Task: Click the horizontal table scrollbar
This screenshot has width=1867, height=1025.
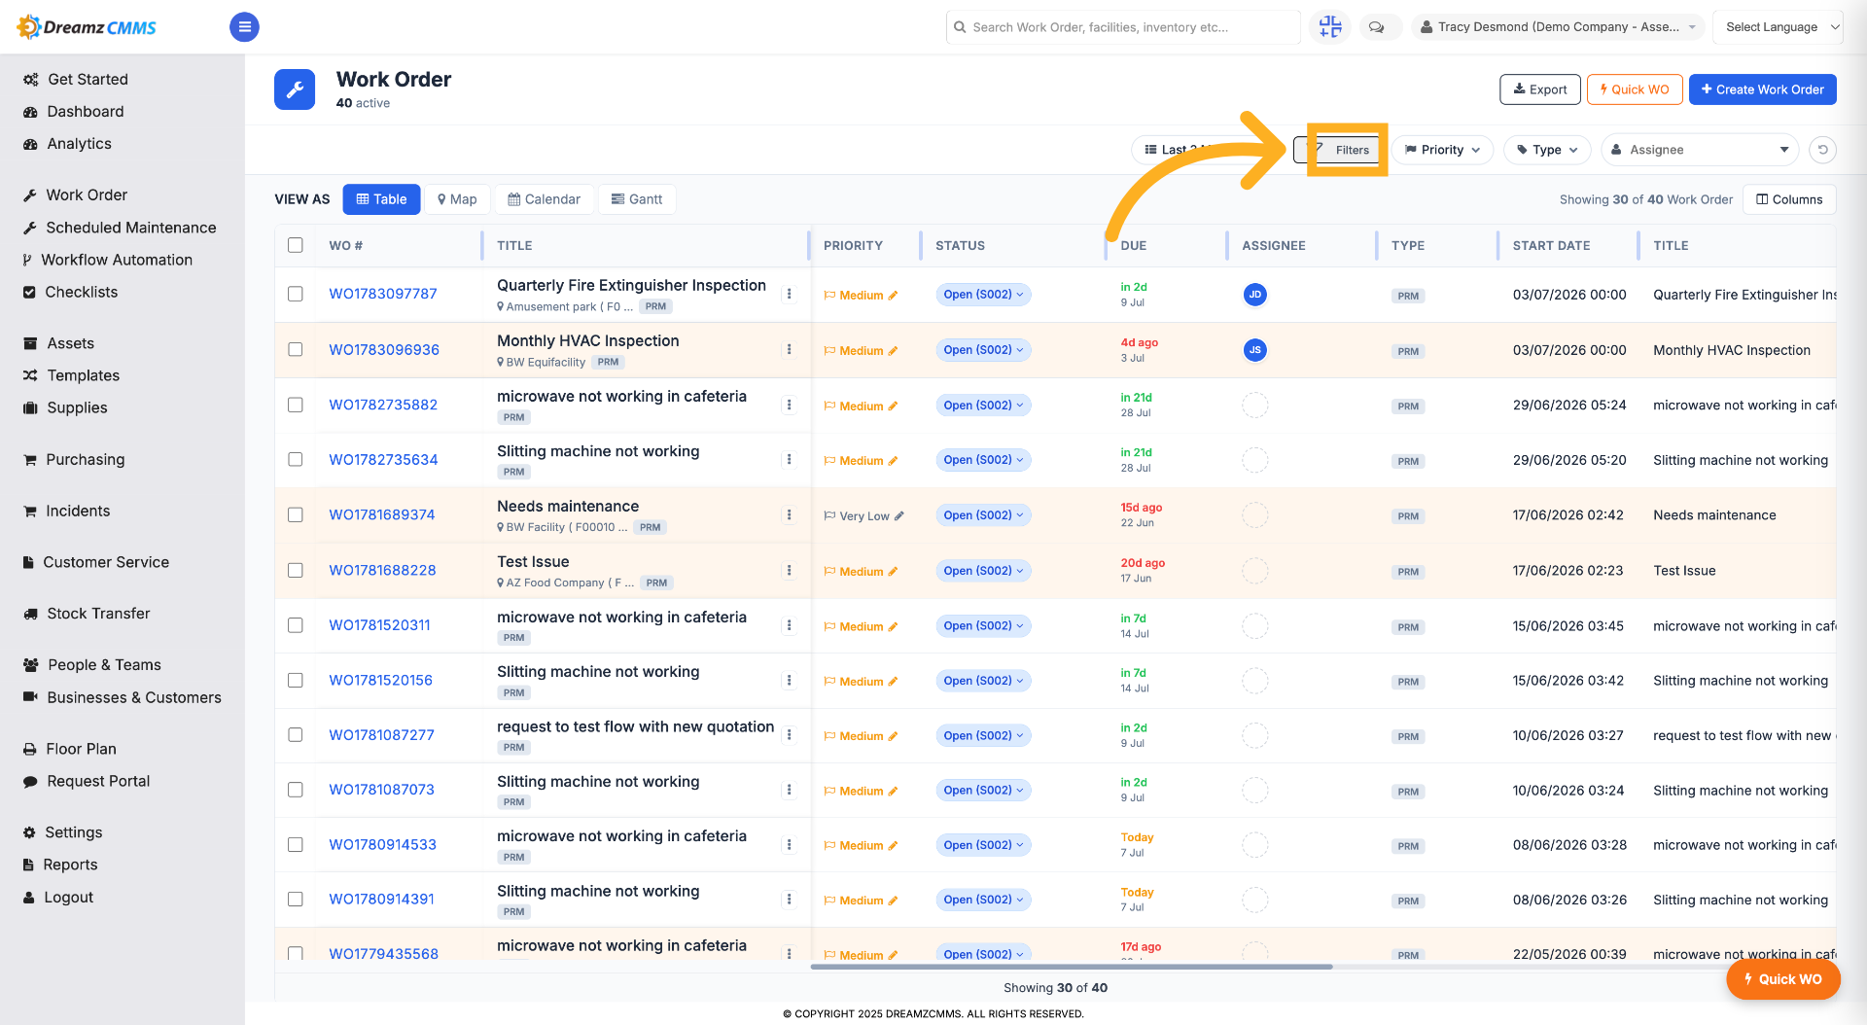Action: click(1072, 967)
